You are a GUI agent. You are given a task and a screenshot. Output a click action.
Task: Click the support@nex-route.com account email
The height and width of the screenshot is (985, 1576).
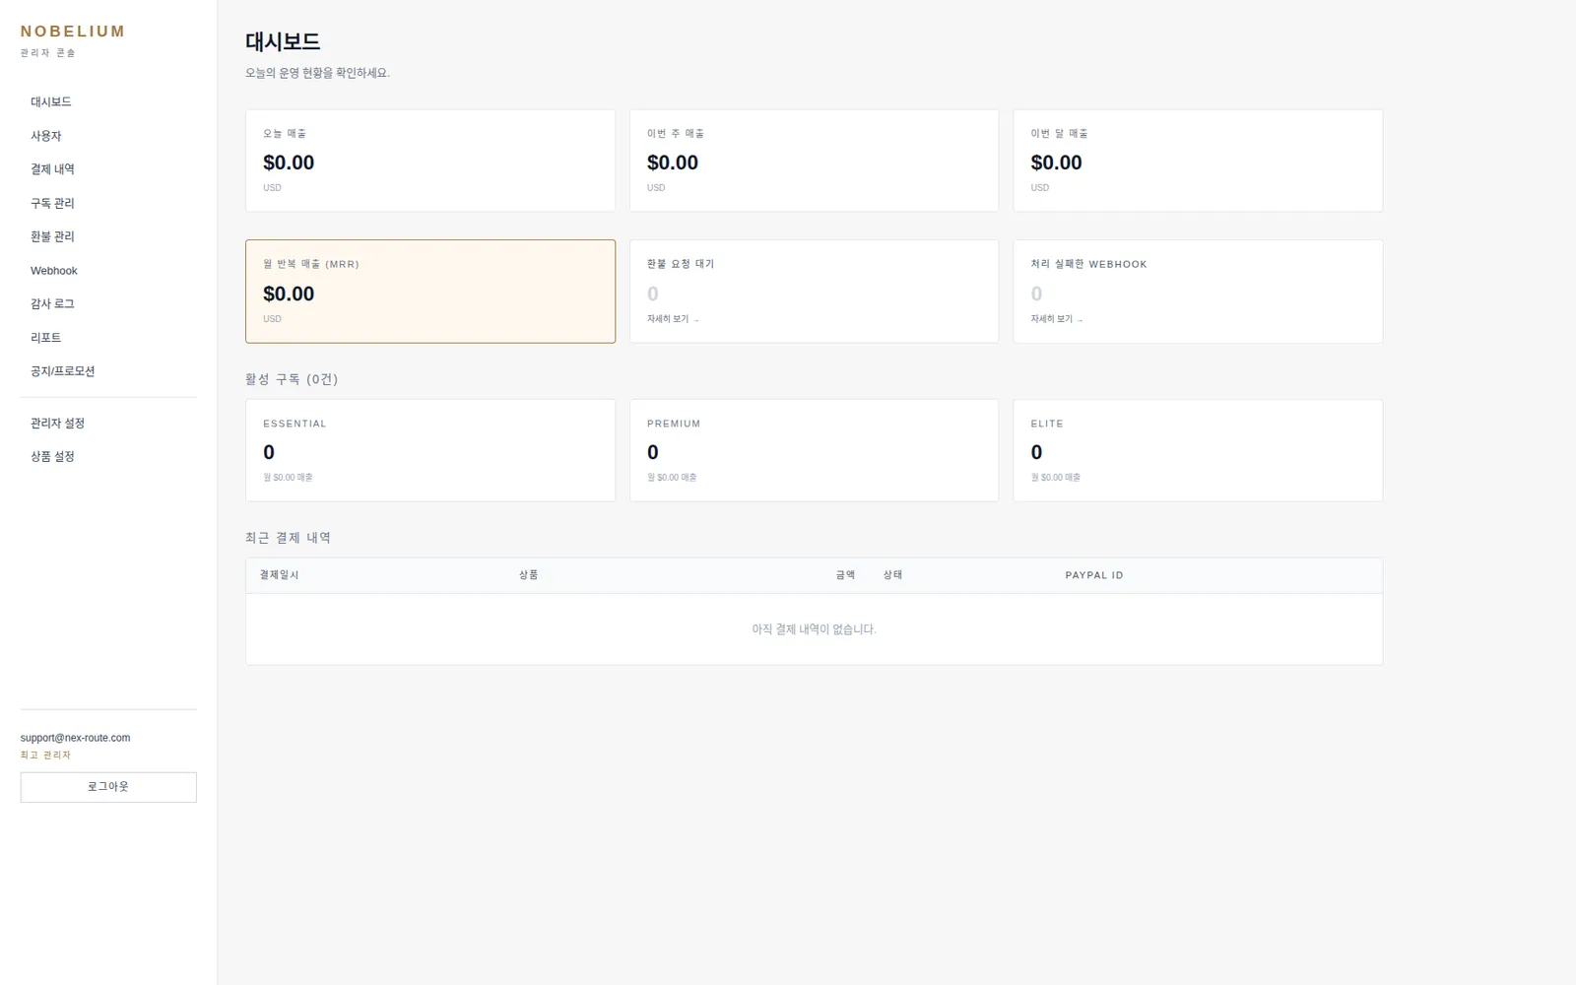[x=75, y=738]
